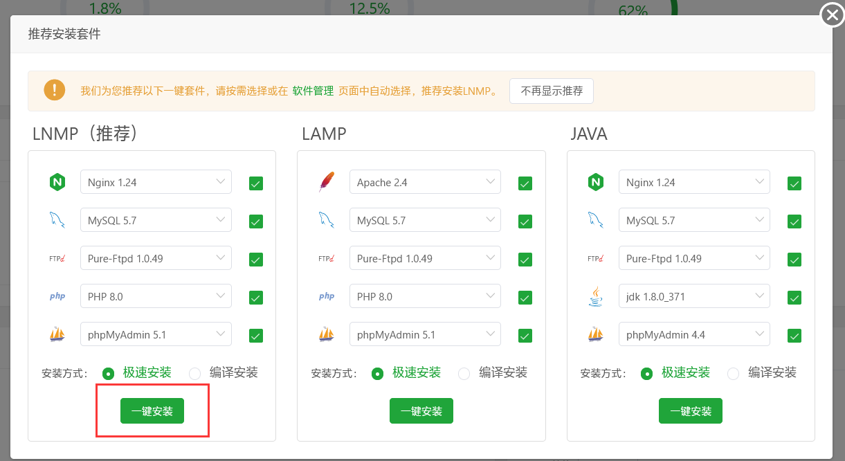Click the MySQL dolphin icon in JAVA
845x461 pixels.
click(x=595, y=221)
